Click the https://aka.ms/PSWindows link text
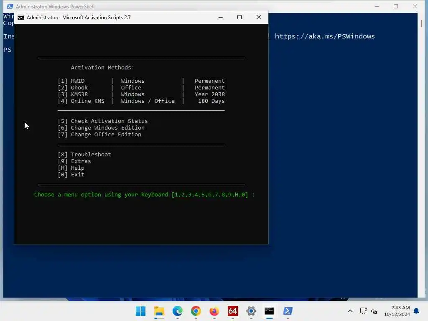428x321 pixels. (324, 36)
